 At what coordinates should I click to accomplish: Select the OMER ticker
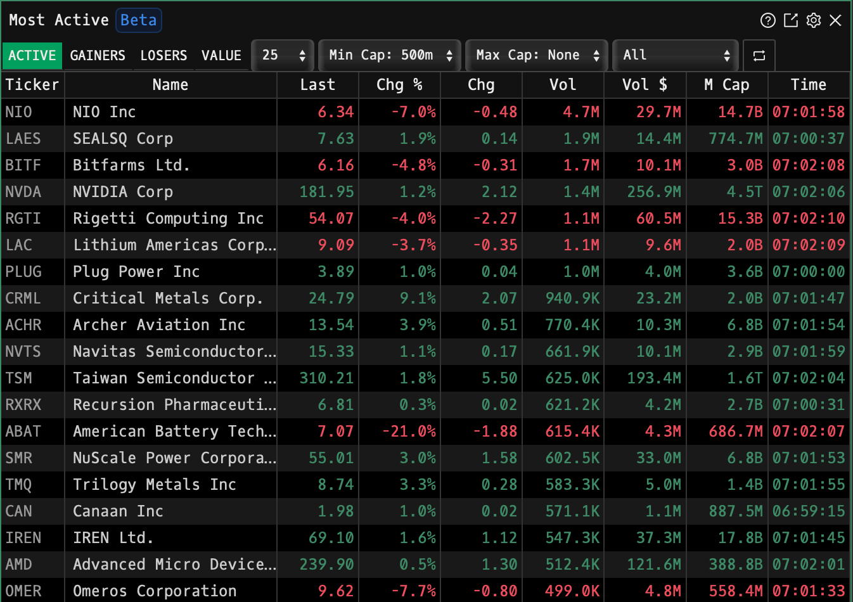pos(23,591)
